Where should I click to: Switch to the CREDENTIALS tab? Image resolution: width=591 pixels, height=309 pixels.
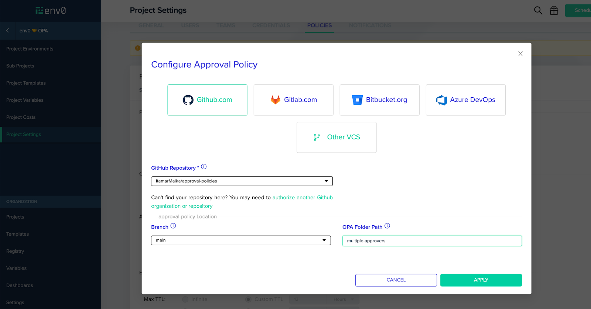coord(271,25)
